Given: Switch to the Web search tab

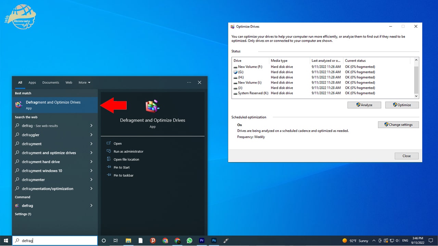Looking at the screenshot, I should [x=69, y=82].
